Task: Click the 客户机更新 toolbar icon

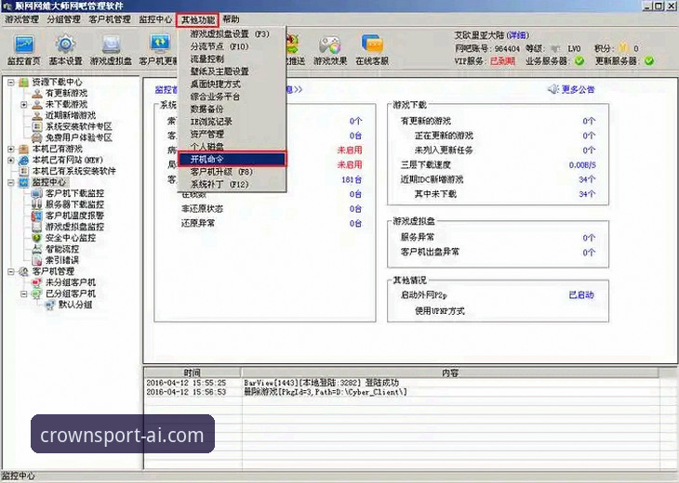Action: tap(160, 45)
